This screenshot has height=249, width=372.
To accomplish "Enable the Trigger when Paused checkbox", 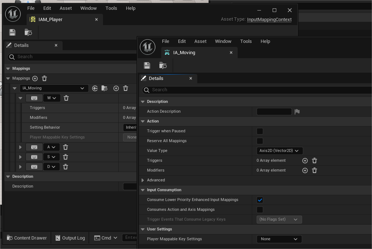I will [260, 131].
